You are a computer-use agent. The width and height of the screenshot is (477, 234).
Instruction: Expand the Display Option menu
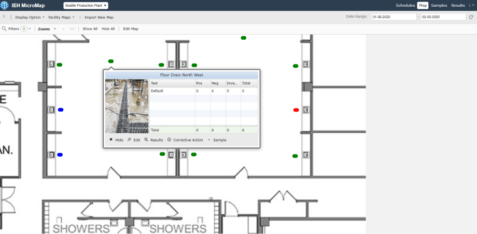click(x=30, y=17)
